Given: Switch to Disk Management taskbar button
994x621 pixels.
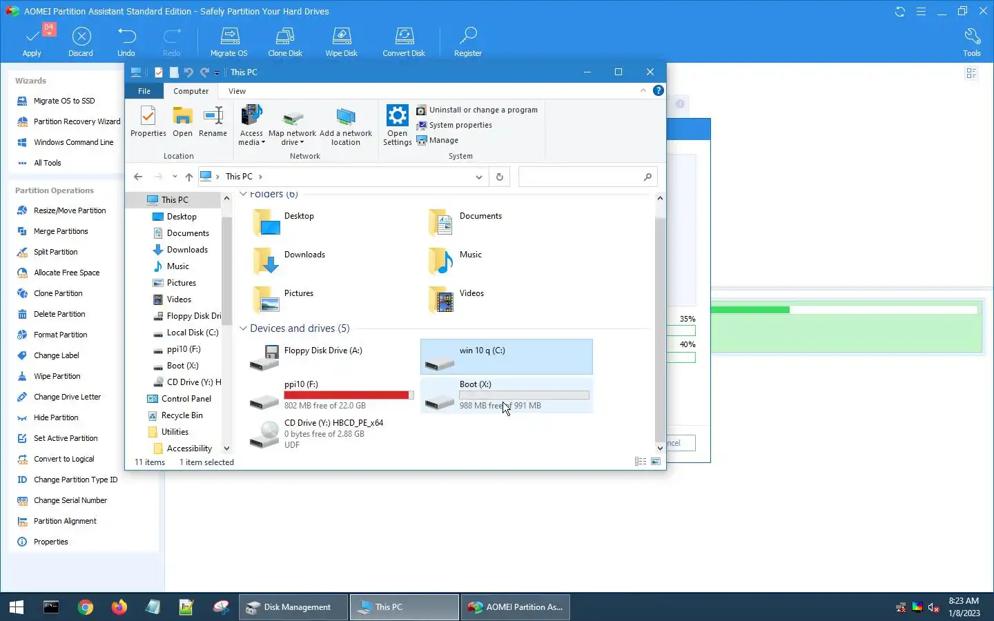Looking at the screenshot, I should (x=293, y=607).
